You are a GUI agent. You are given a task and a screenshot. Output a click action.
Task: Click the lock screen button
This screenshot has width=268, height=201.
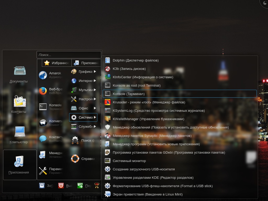[x=42, y=186]
